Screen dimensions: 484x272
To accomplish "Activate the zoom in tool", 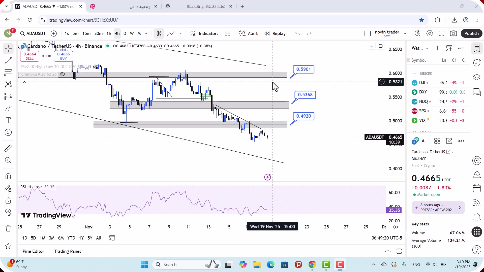I will [8, 160].
